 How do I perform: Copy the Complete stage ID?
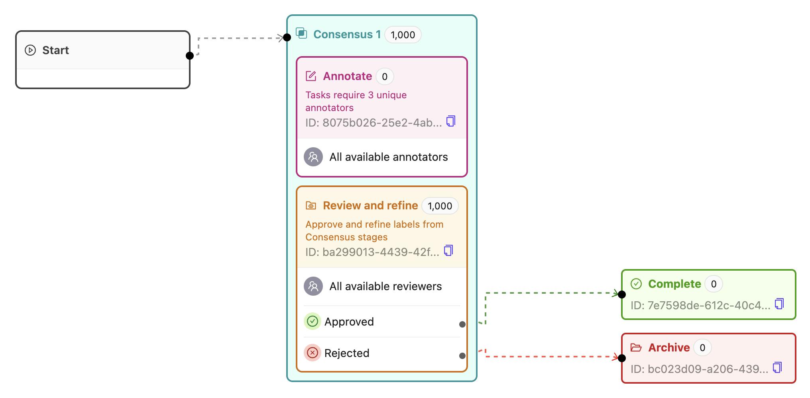pyautogui.click(x=779, y=304)
